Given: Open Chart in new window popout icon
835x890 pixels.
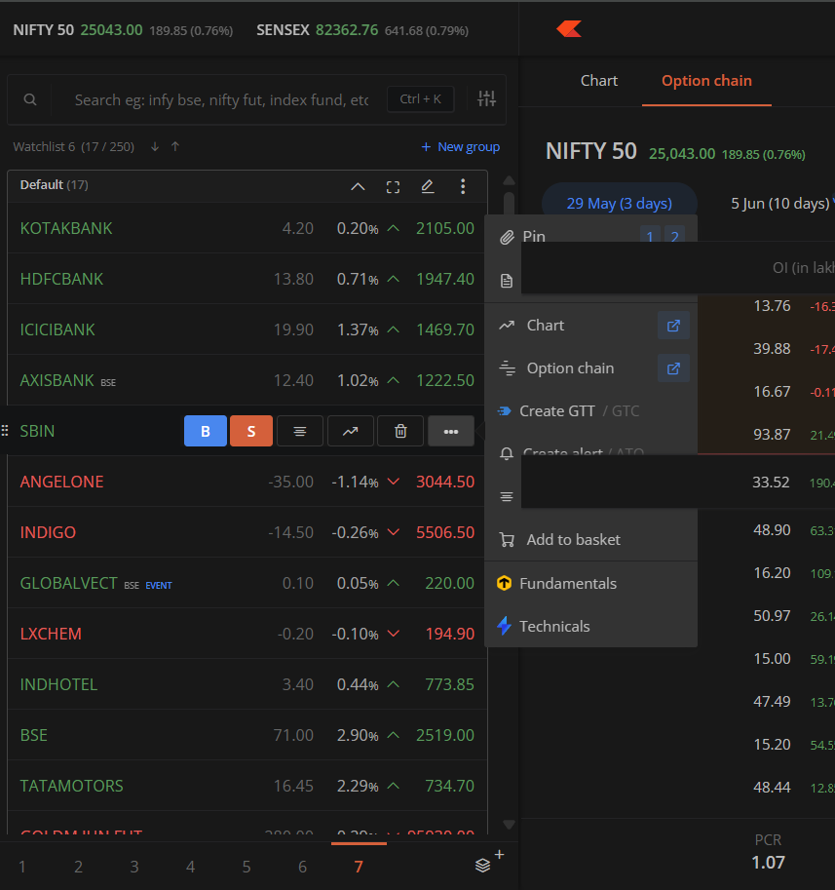Looking at the screenshot, I should (x=673, y=326).
